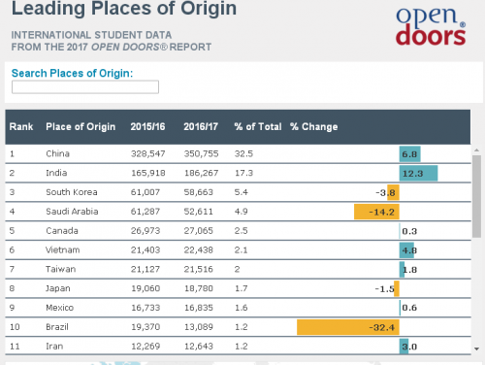Screen dimensions: 485x365
Task: Select the 2015/16 column header
Action: coord(147,126)
